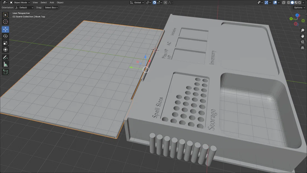The height and width of the screenshot is (173, 307).
Task: Open the editor type dropdown
Action: coord(5,2)
